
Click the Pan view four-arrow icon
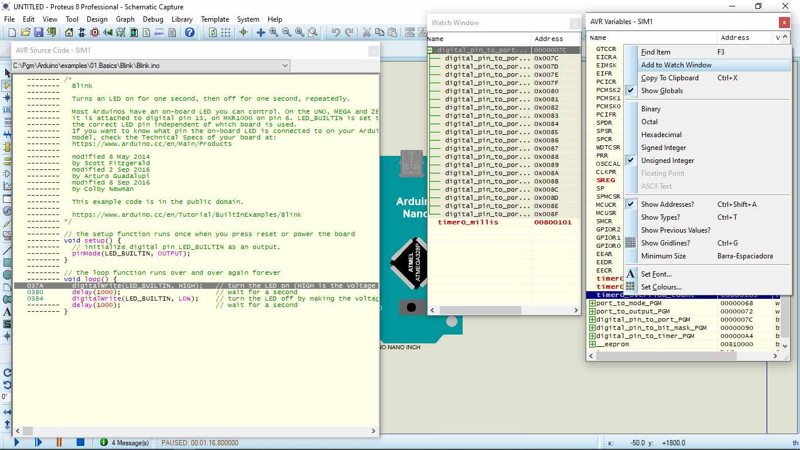[261, 32]
